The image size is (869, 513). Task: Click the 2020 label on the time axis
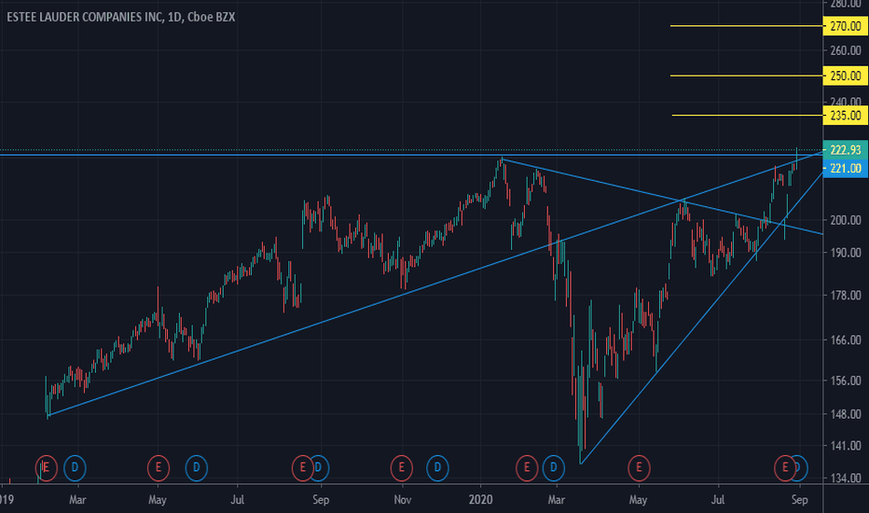click(480, 500)
